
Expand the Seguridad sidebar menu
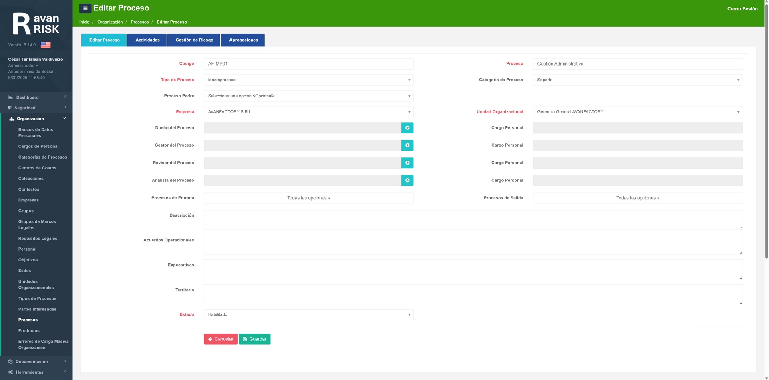pyautogui.click(x=36, y=108)
